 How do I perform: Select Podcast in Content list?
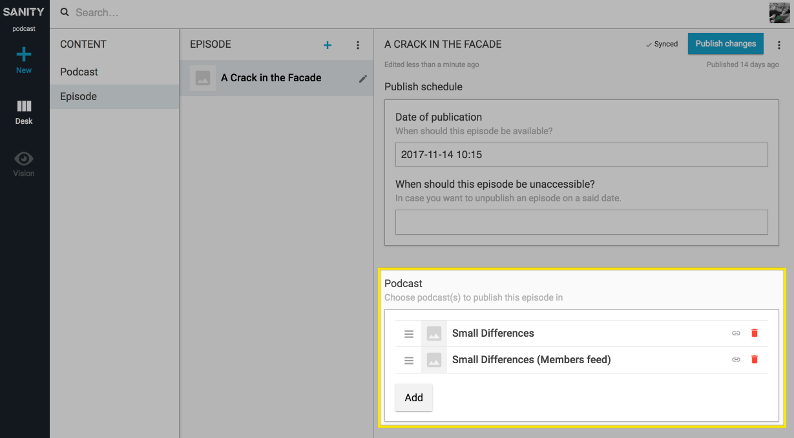click(x=79, y=72)
